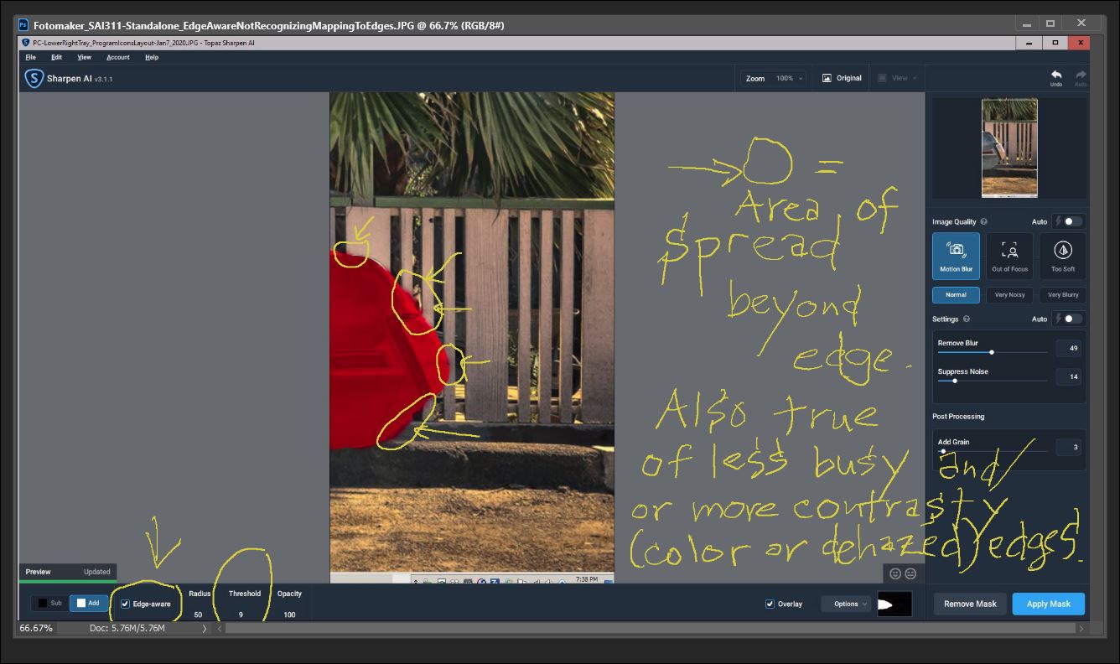Show the Original image view
The height and width of the screenshot is (664, 1120).
click(842, 78)
